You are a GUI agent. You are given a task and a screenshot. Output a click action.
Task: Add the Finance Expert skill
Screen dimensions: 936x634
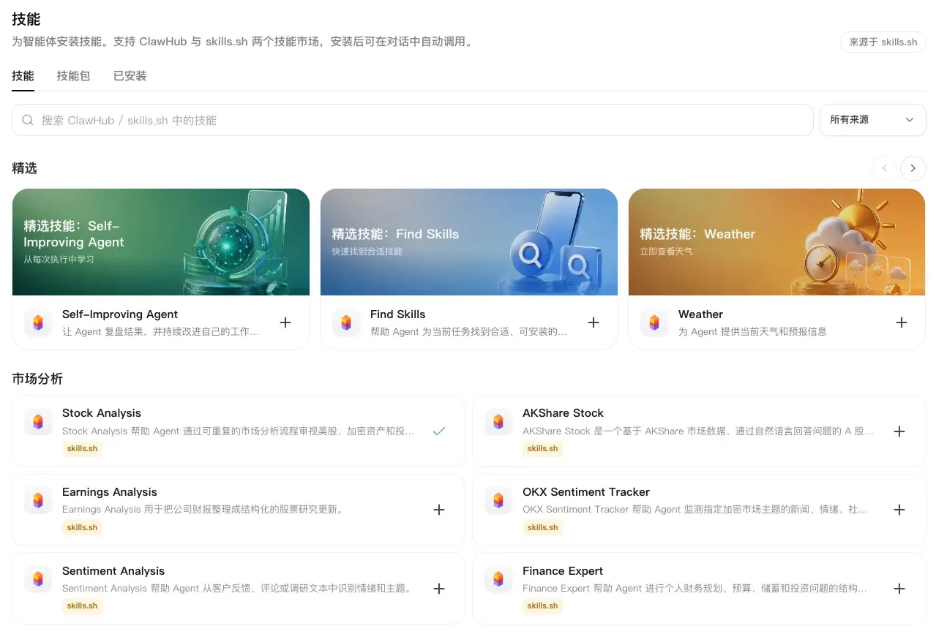point(899,589)
